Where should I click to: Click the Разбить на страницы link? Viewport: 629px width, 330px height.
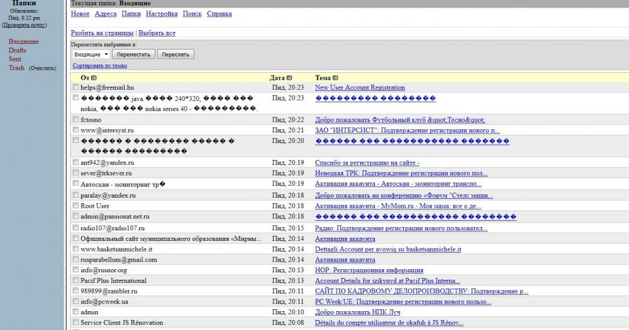103,33
